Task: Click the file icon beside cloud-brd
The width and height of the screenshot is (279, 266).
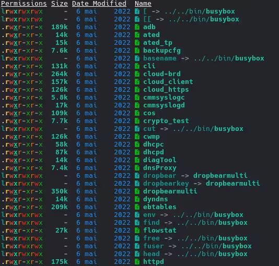Action: point(137,74)
